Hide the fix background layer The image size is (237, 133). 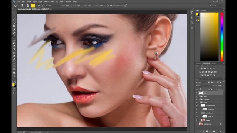[197, 106]
